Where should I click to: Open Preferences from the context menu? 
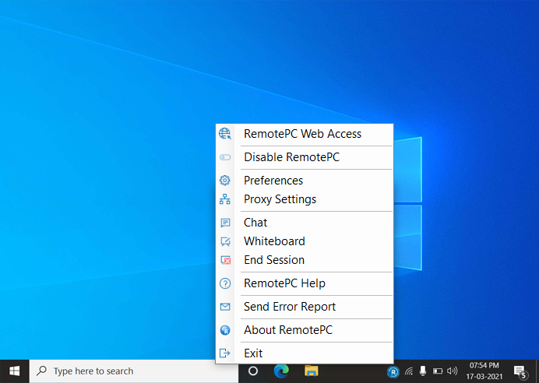pos(273,181)
